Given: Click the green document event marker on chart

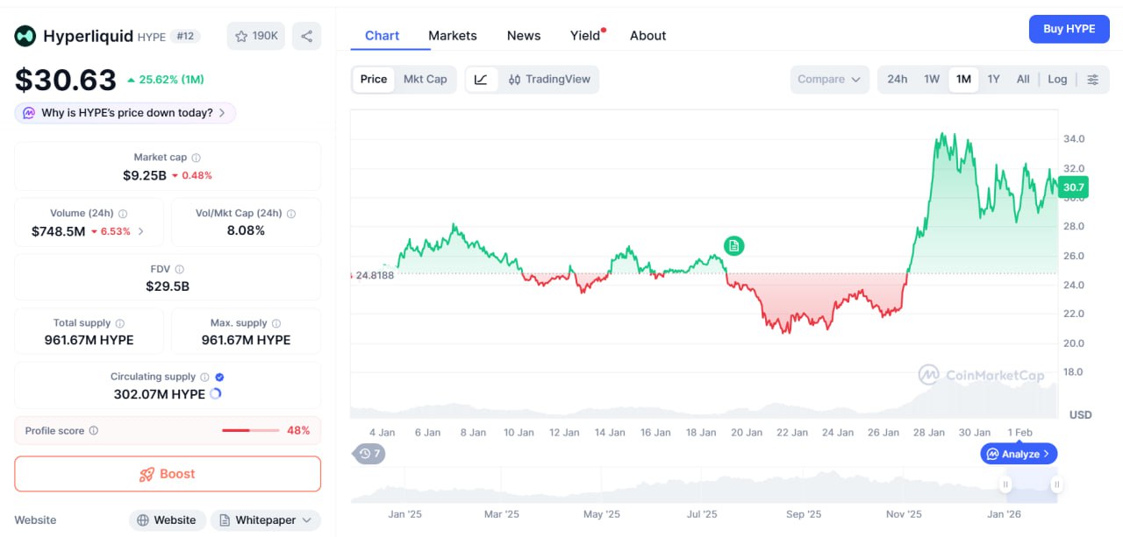Looking at the screenshot, I should tap(733, 246).
